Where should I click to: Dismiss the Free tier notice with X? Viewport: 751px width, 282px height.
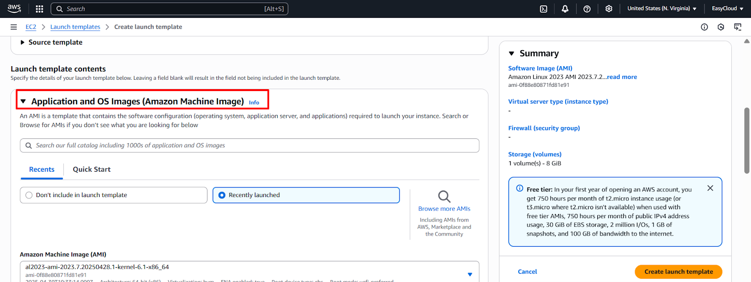point(710,188)
